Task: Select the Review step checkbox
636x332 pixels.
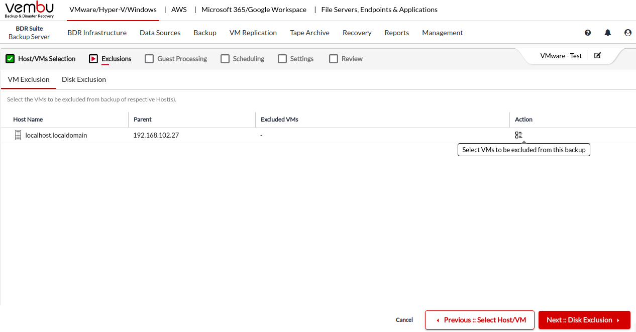Action: click(334, 59)
